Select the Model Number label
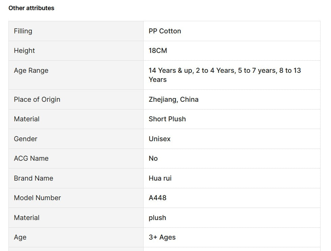 click(x=37, y=198)
